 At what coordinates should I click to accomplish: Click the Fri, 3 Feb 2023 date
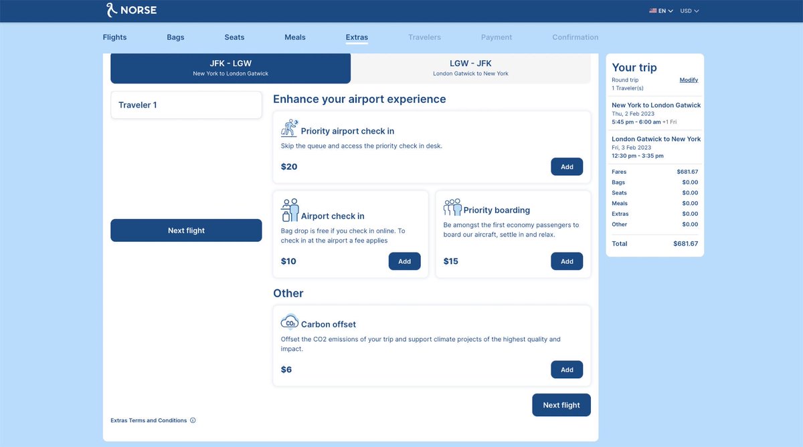(631, 148)
